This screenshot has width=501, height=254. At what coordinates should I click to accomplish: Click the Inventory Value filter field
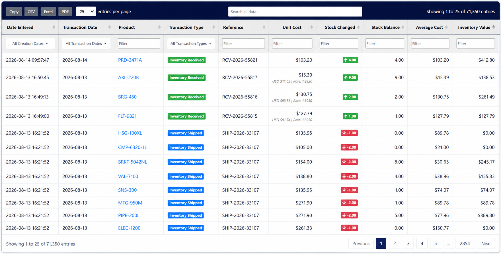(476, 43)
